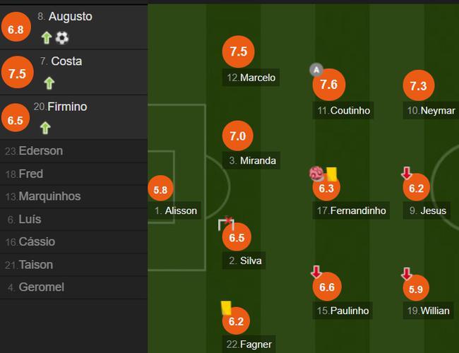Screen dimensions: 459x353
Task: Click Costa's green substitution-in arrow
Action: click(49, 83)
